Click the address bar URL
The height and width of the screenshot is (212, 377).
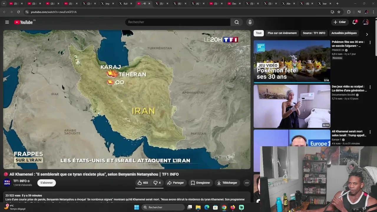(x=54, y=12)
